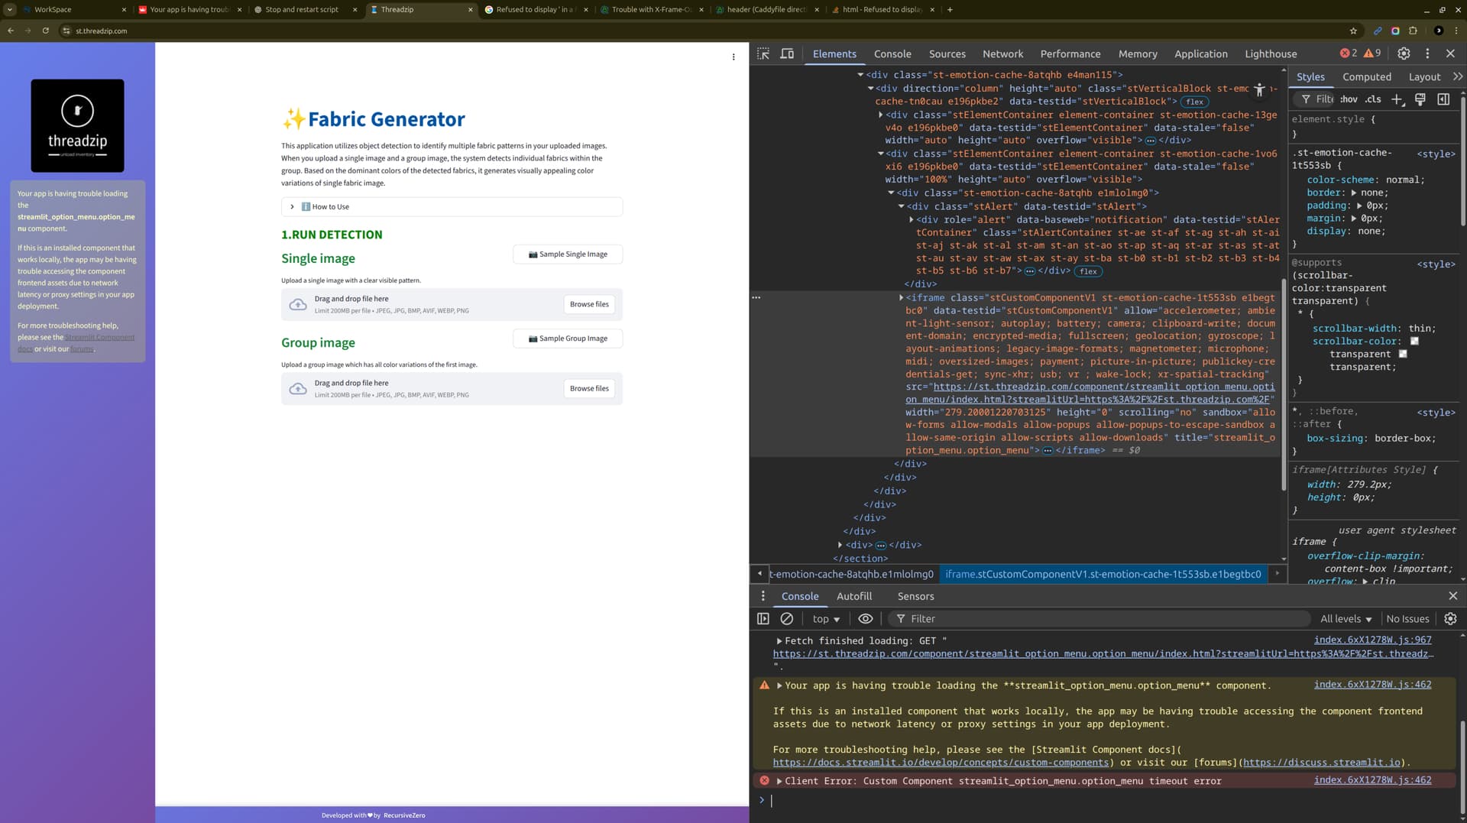Screen dimensions: 1467x823
Task: Click the console live expression eye icon
Action: point(865,619)
